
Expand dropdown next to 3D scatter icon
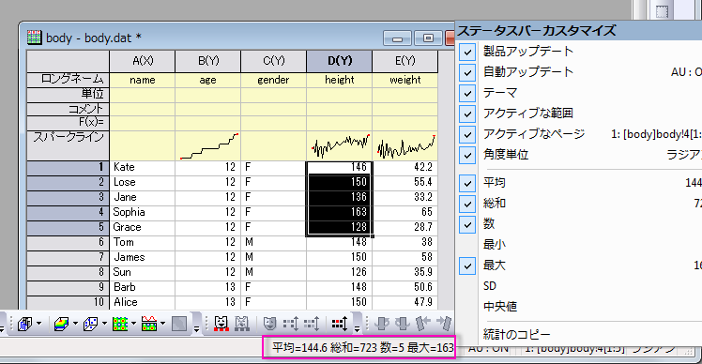pos(104,324)
